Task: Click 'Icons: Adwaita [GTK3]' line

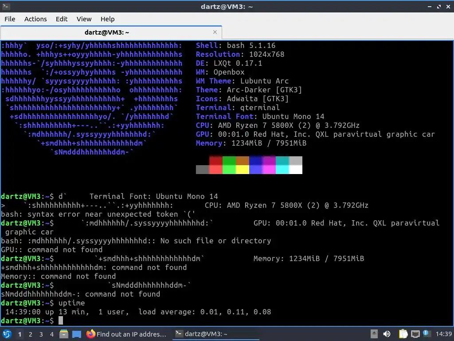Action: coord(243,99)
